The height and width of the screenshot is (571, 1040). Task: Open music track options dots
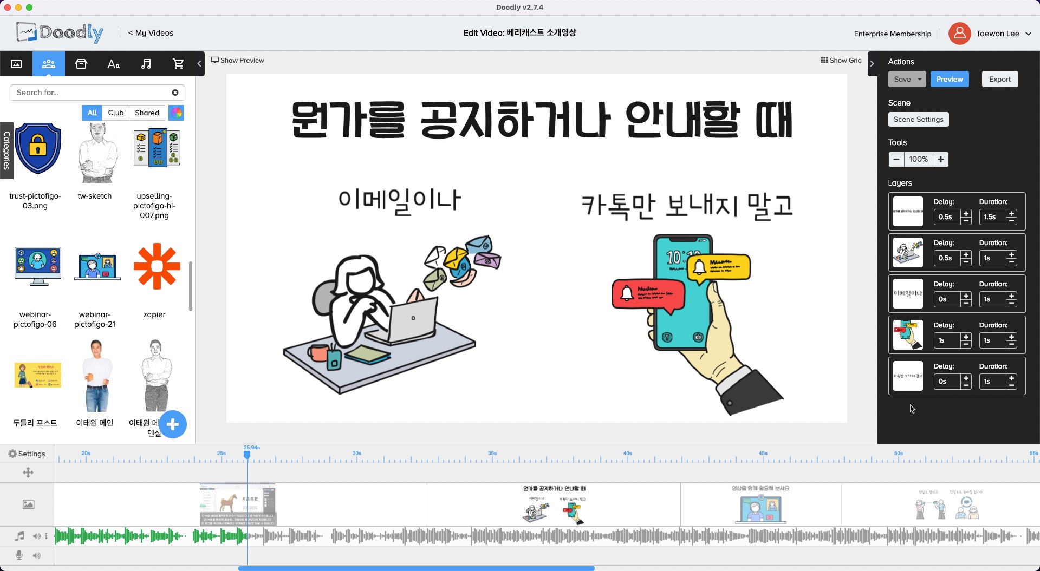(x=47, y=536)
